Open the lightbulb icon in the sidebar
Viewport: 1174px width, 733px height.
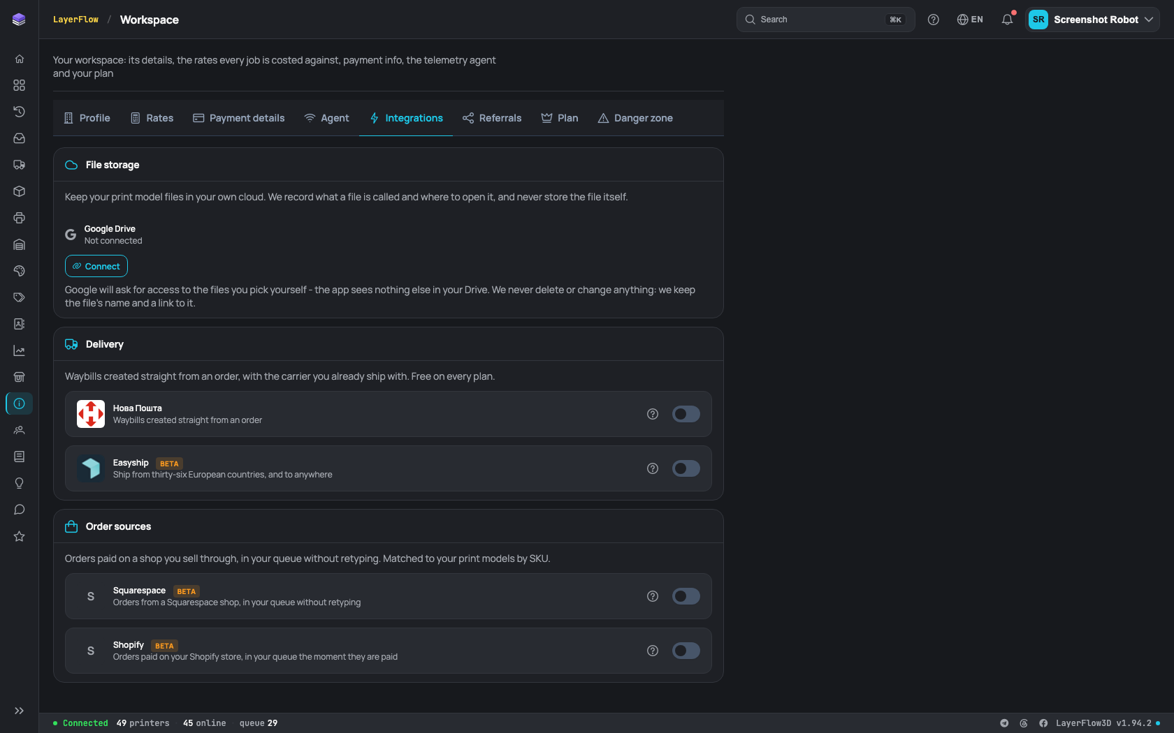(x=19, y=483)
